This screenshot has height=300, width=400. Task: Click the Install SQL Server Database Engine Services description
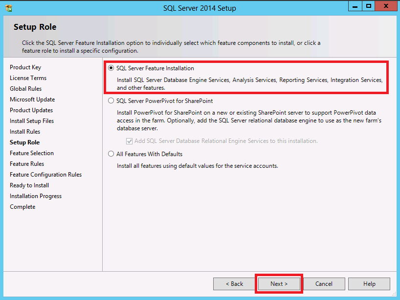point(250,84)
